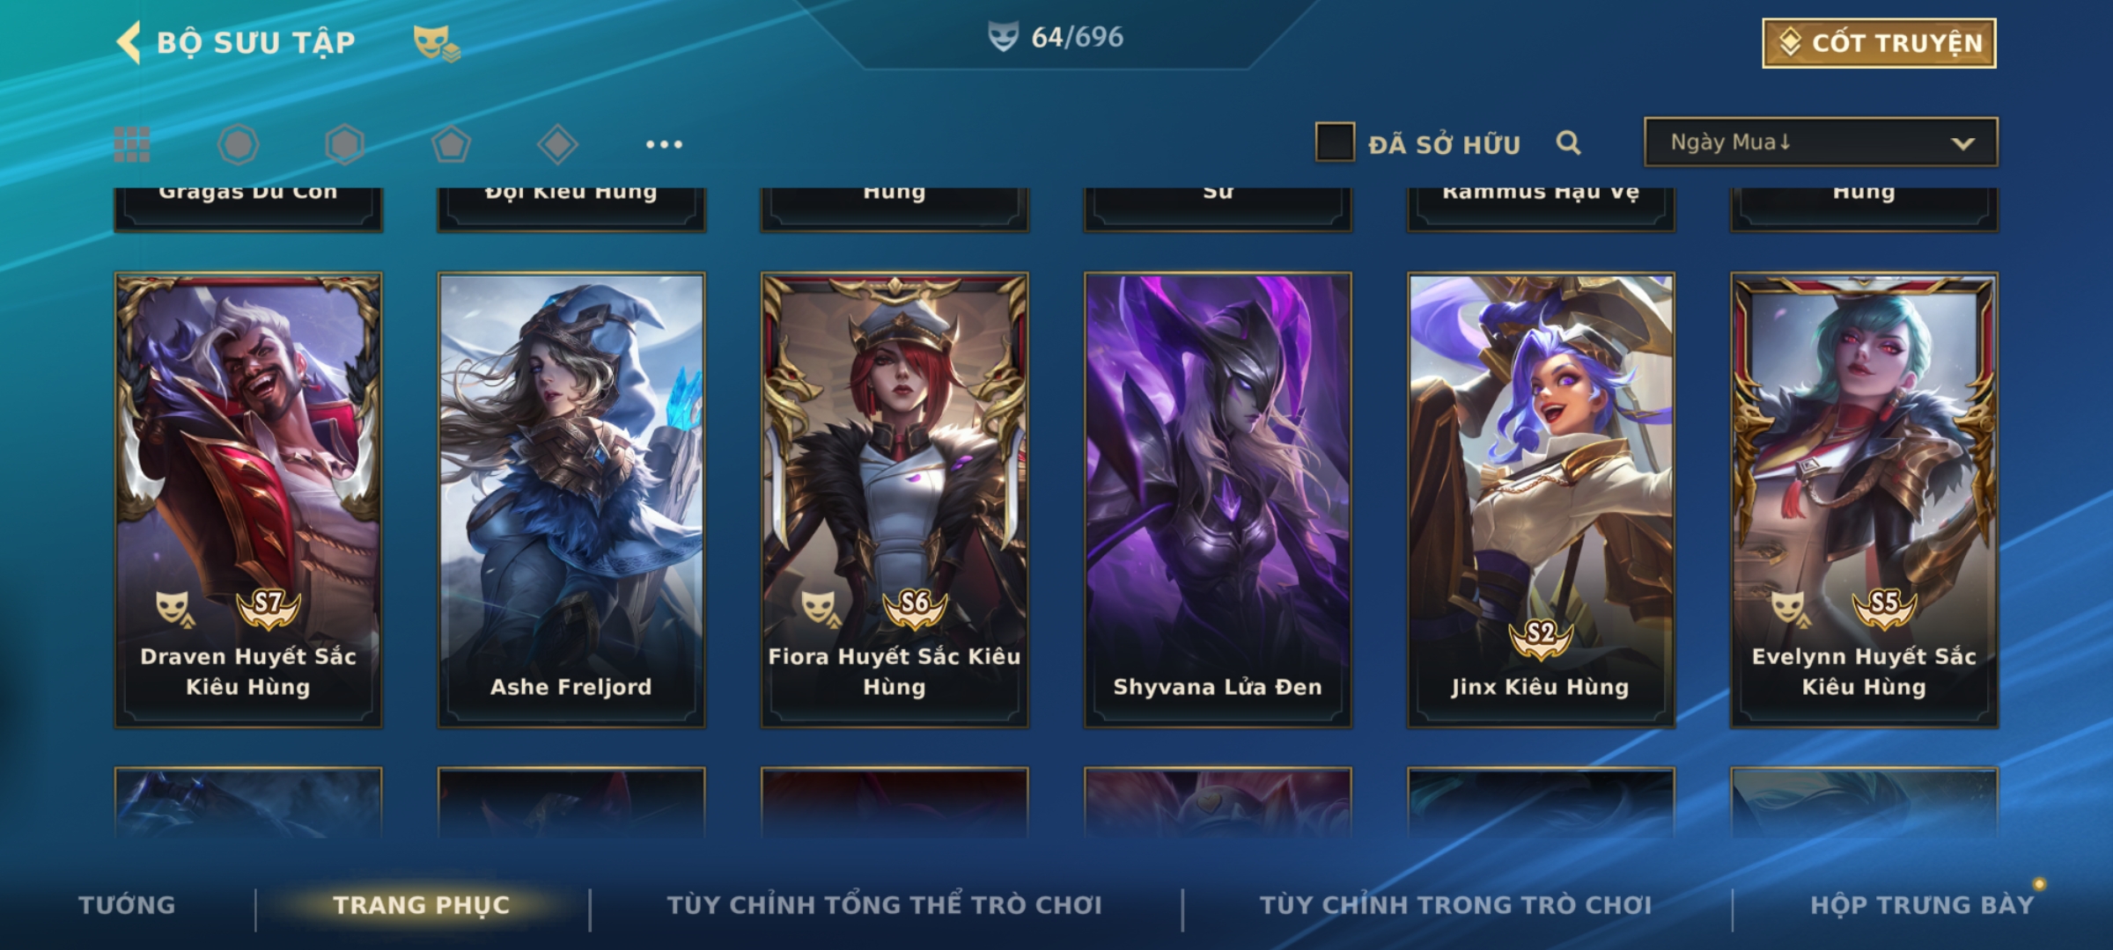Expand the Ngày Mua sort dropdown

pos(1821,142)
